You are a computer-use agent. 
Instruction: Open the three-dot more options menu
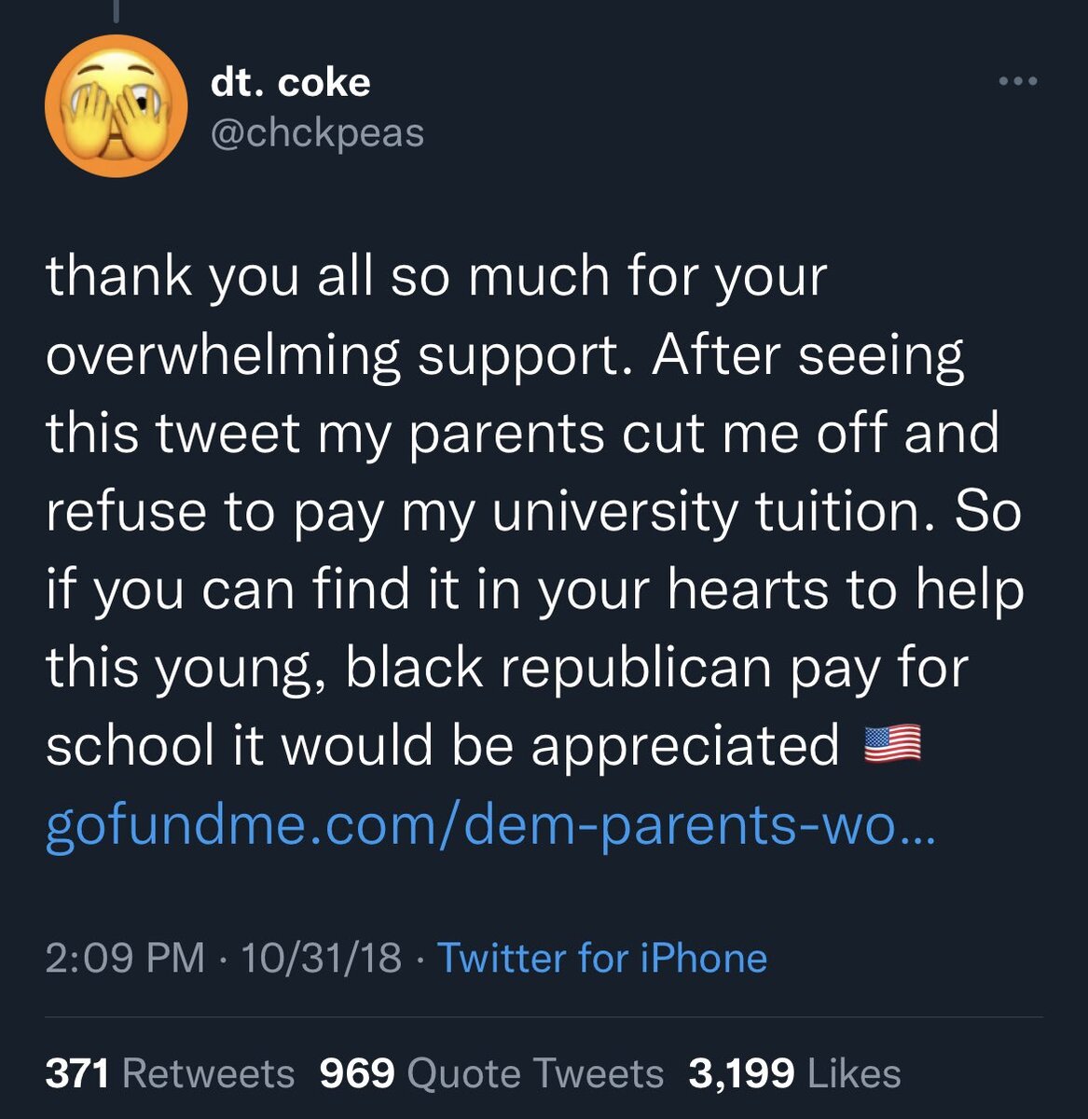coord(1017,82)
